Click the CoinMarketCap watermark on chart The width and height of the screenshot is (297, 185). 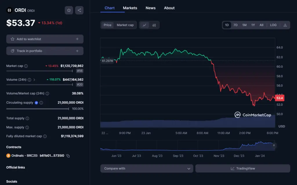tap(253, 115)
